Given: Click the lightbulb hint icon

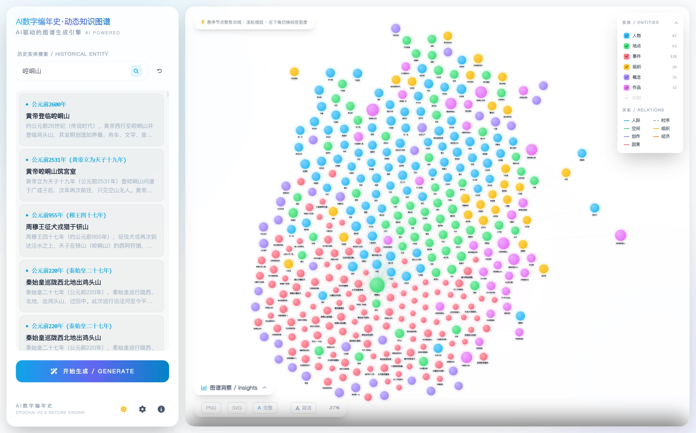Looking at the screenshot, I should (x=203, y=22).
